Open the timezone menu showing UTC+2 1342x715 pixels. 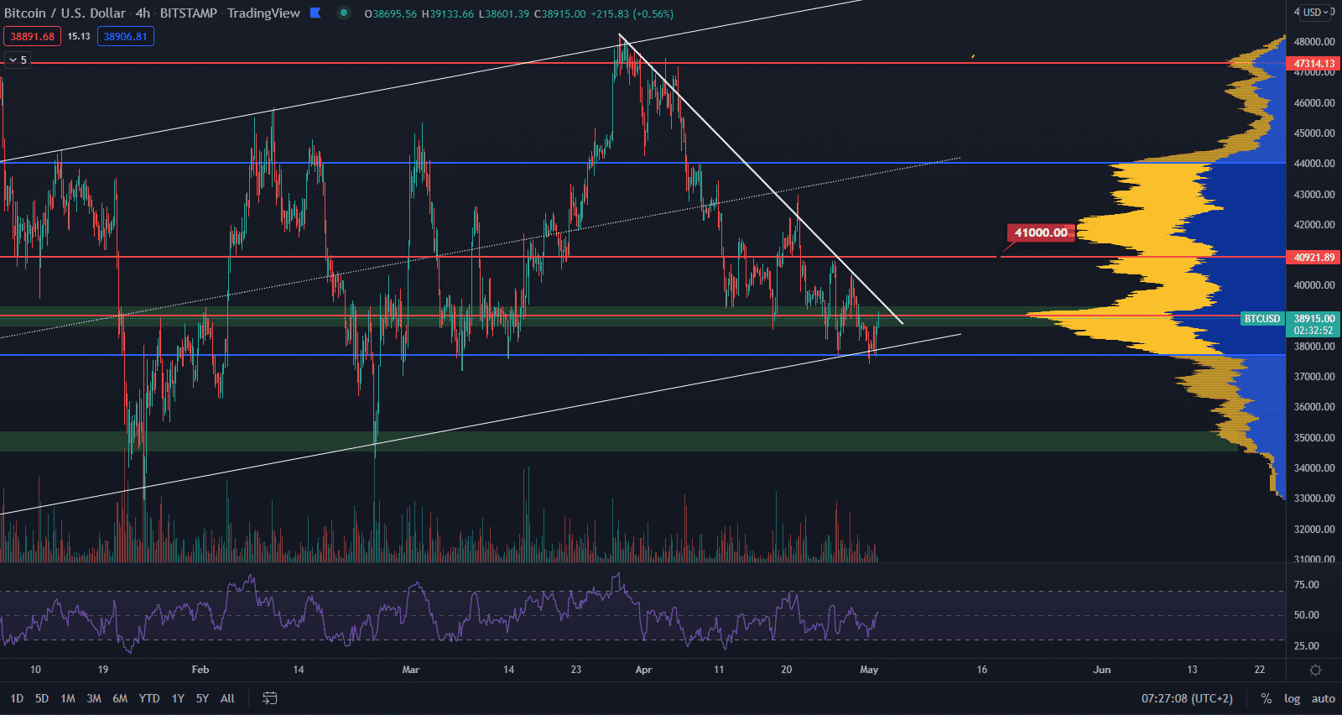(x=1187, y=698)
